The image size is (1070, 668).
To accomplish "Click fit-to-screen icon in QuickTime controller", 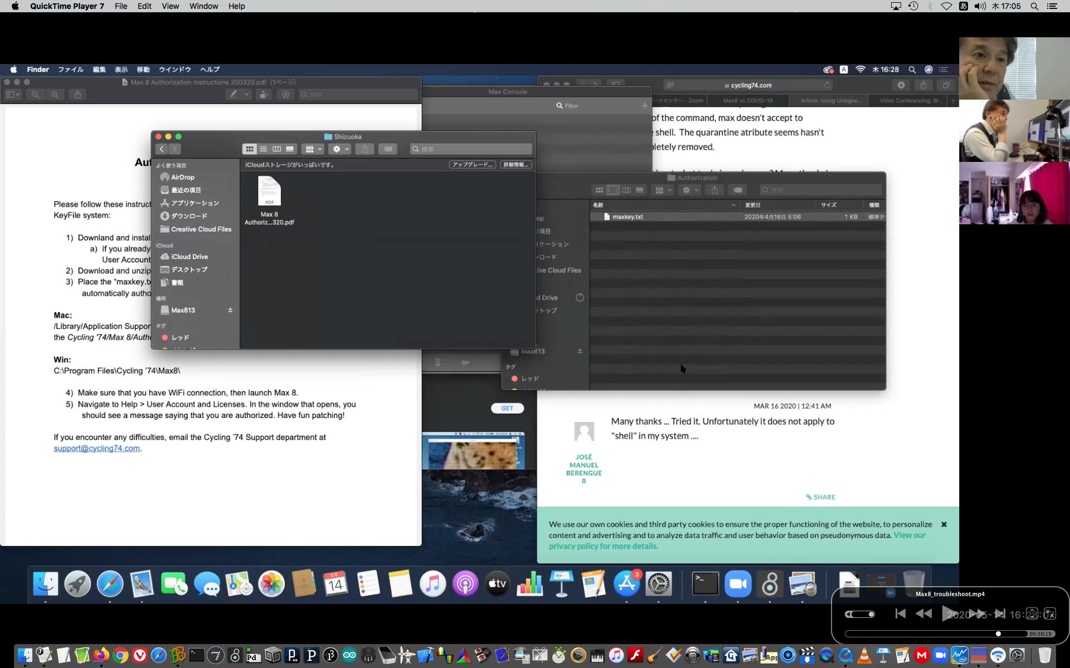I will point(1032,613).
